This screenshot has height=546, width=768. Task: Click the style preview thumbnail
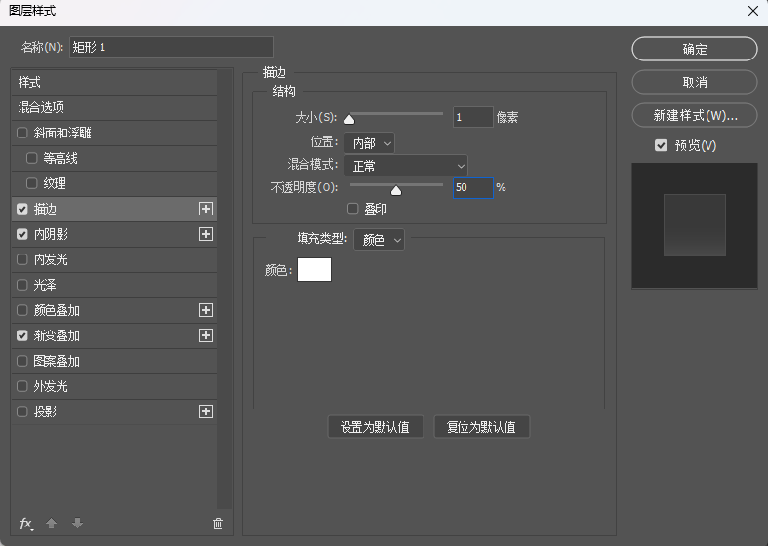click(695, 225)
